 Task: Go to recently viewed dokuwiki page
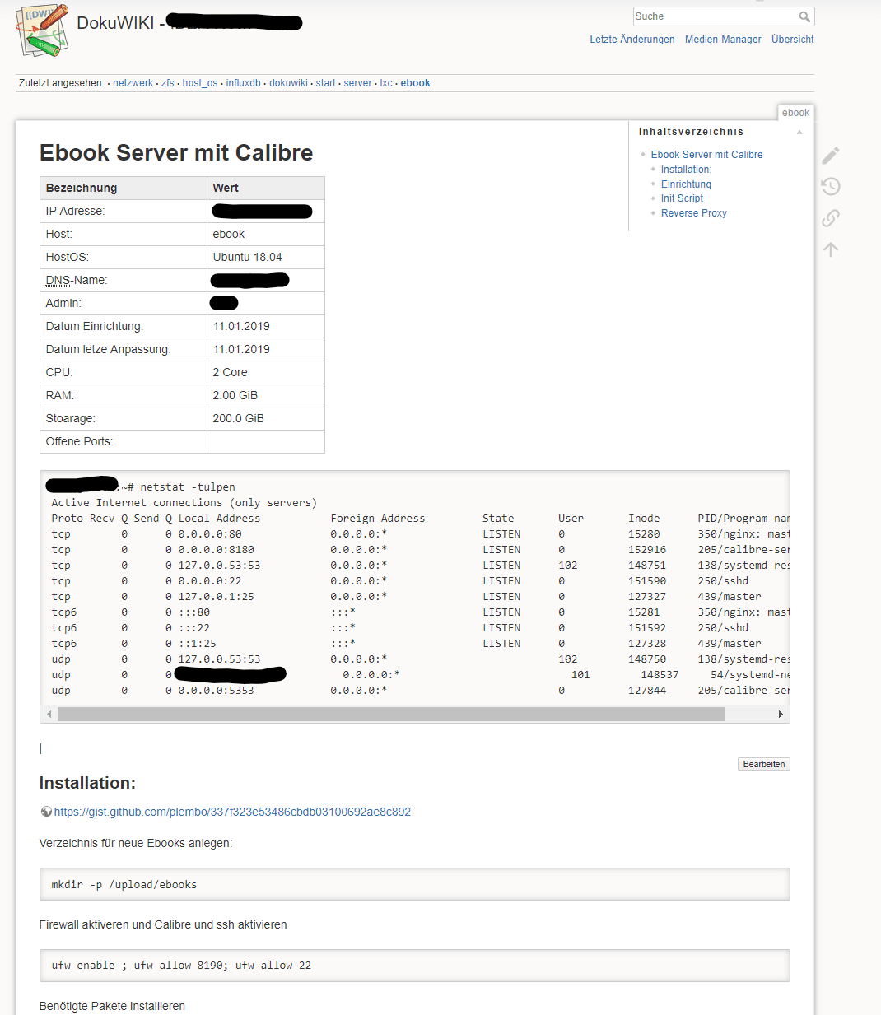[x=288, y=83]
